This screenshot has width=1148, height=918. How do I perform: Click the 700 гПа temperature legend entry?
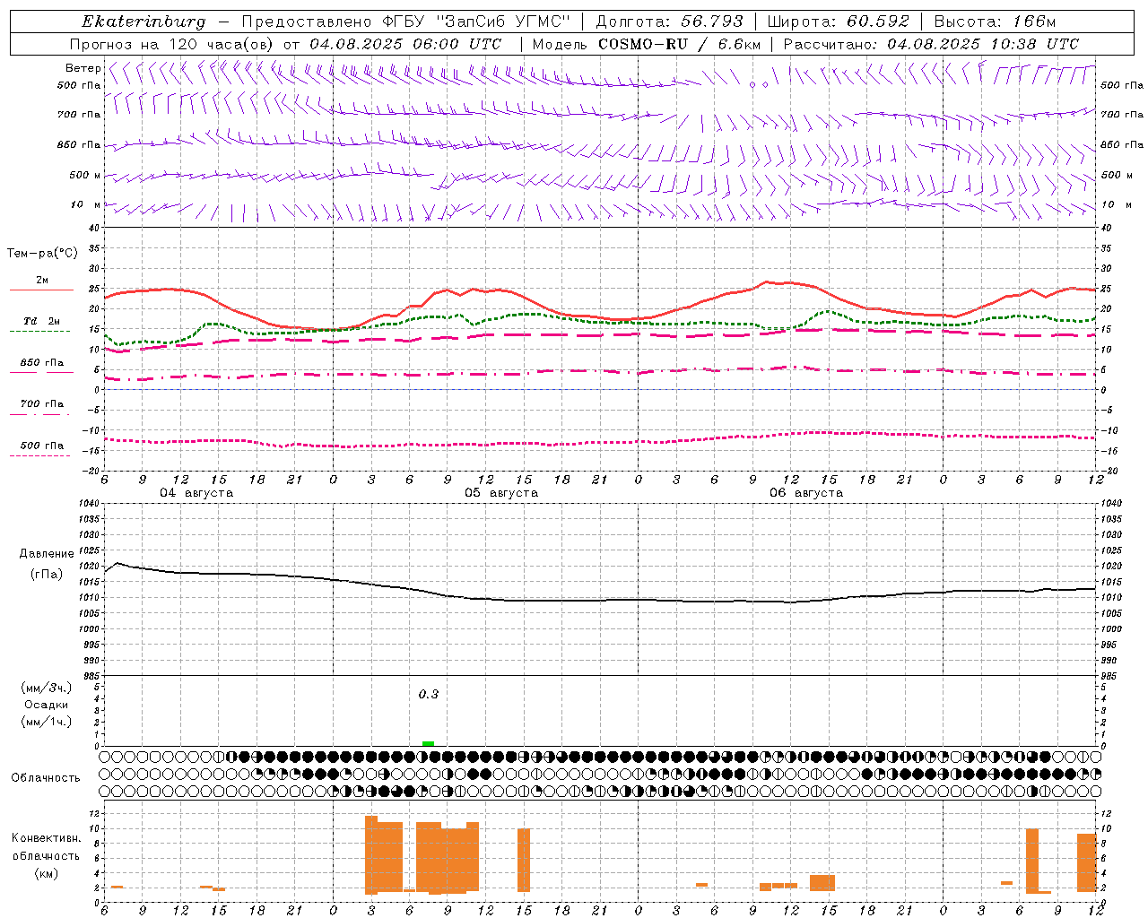(42, 404)
